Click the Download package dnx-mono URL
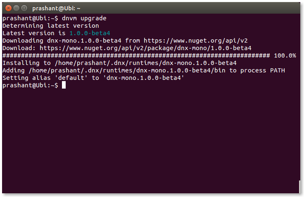 click(145, 48)
